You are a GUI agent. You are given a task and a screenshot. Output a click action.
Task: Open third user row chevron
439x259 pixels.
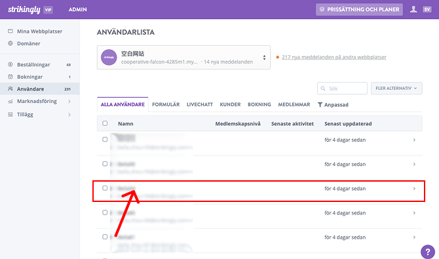pyautogui.click(x=414, y=189)
